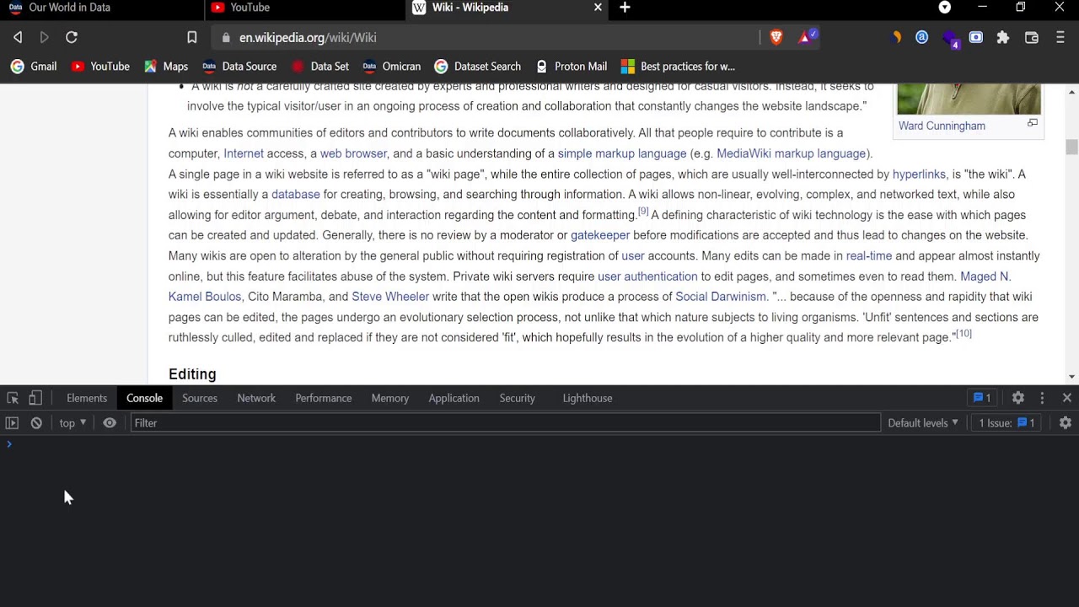This screenshot has width=1079, height=607.
Task: Open the Elements tab
Action: coord(87,398)
